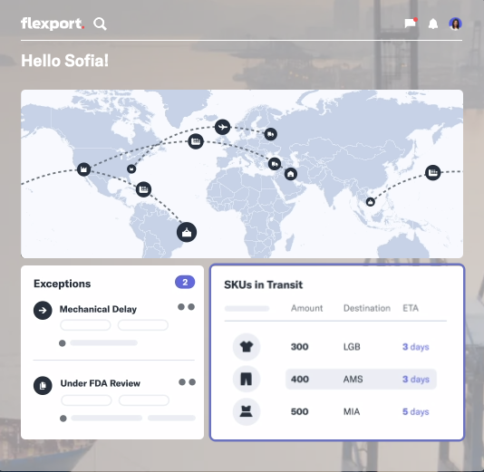Select container marker over the North Atlantic
The height and width of the screenshot is (472, 484).
196,141
